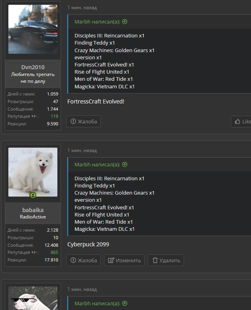Select 'Magicka: Vietnam DLC x1' in Dvn2010's quote

click(104, 86)
